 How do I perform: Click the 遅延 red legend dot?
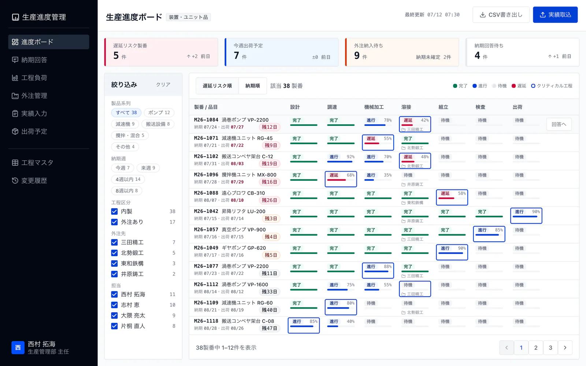click(x=513, y=86)
